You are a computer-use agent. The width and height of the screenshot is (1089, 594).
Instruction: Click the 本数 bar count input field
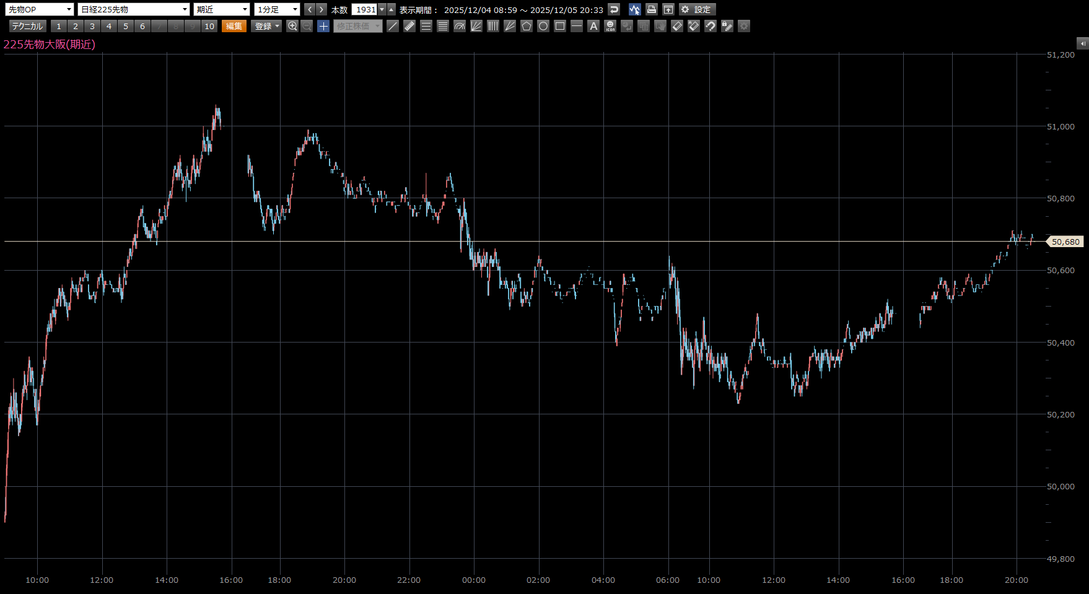364,9
